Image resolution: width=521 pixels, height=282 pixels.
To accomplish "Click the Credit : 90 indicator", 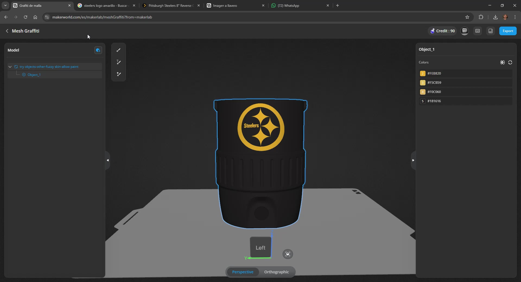I will [443, 31].
